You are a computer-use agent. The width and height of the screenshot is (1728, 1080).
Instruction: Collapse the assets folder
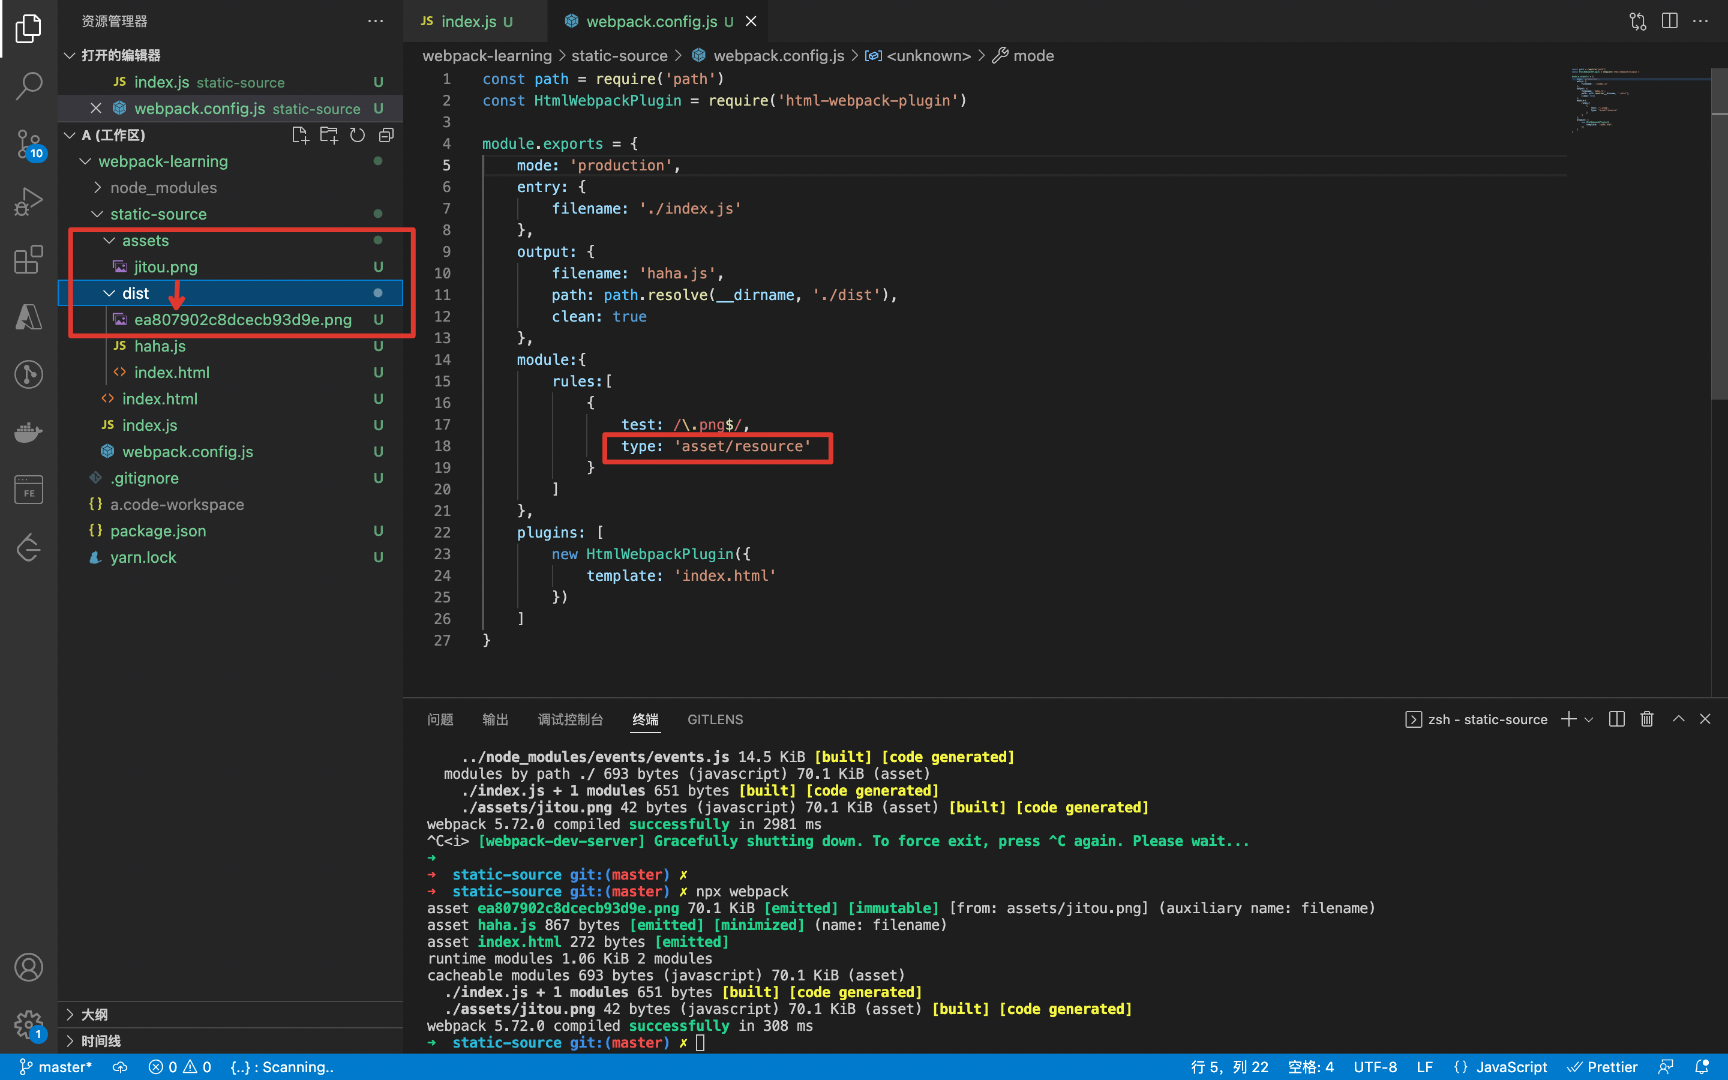(145, 241)
